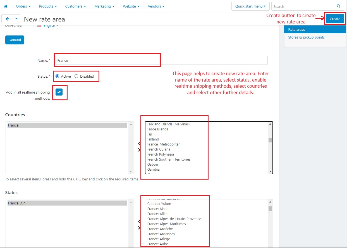347x248 pixels.
Task: Click down arrow of selected countries scrollbar
Action: (x=131, y=171)
